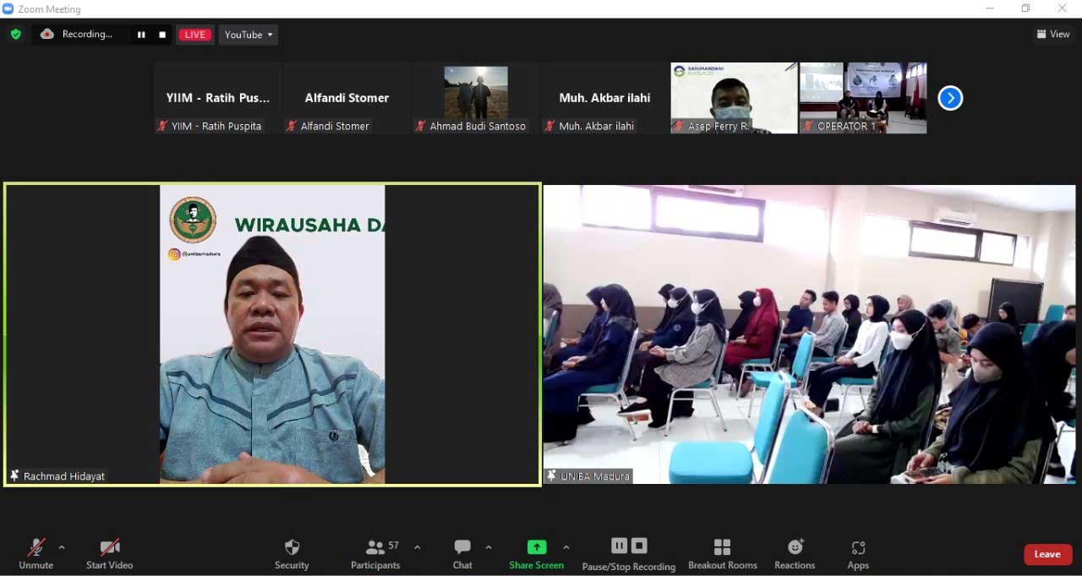The width and height of the screenshot is (1082, 576).
Task: Open Breakout Rooms
Action: coord(722,554)
